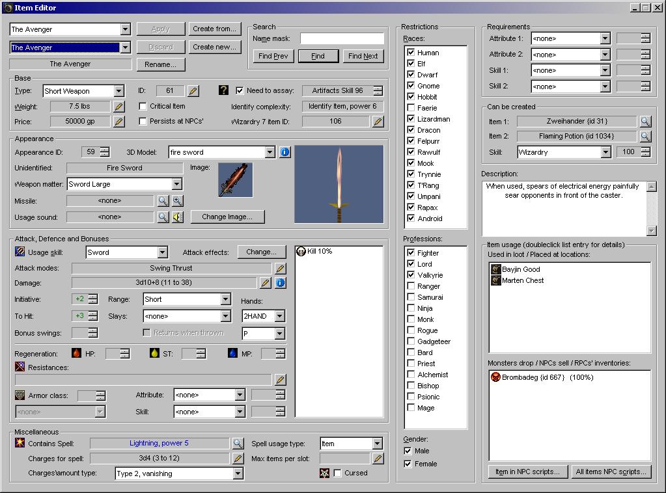
Task: Click the magnifier next to Contains Spell
Action: point(238,444)
